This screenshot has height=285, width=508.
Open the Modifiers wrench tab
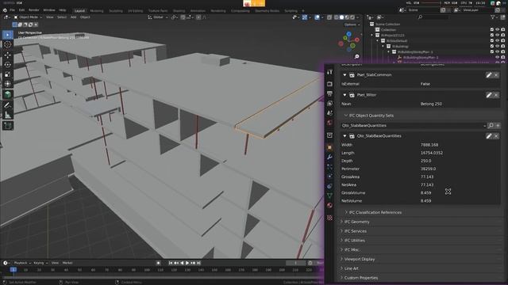[329, 157]
